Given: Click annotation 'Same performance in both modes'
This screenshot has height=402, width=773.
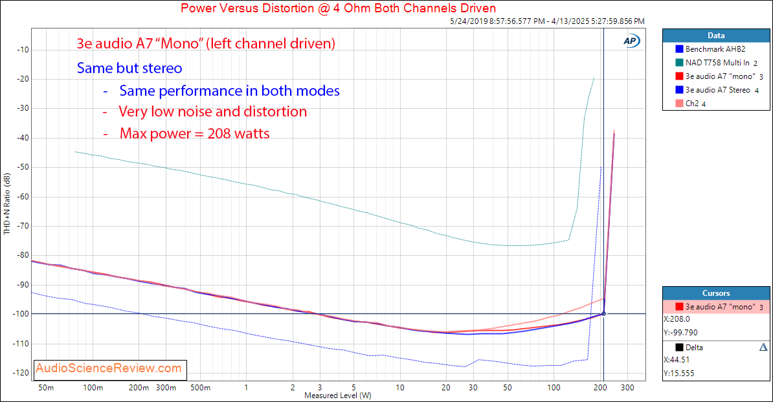Looking at the screenshot, I should [229, 91].
